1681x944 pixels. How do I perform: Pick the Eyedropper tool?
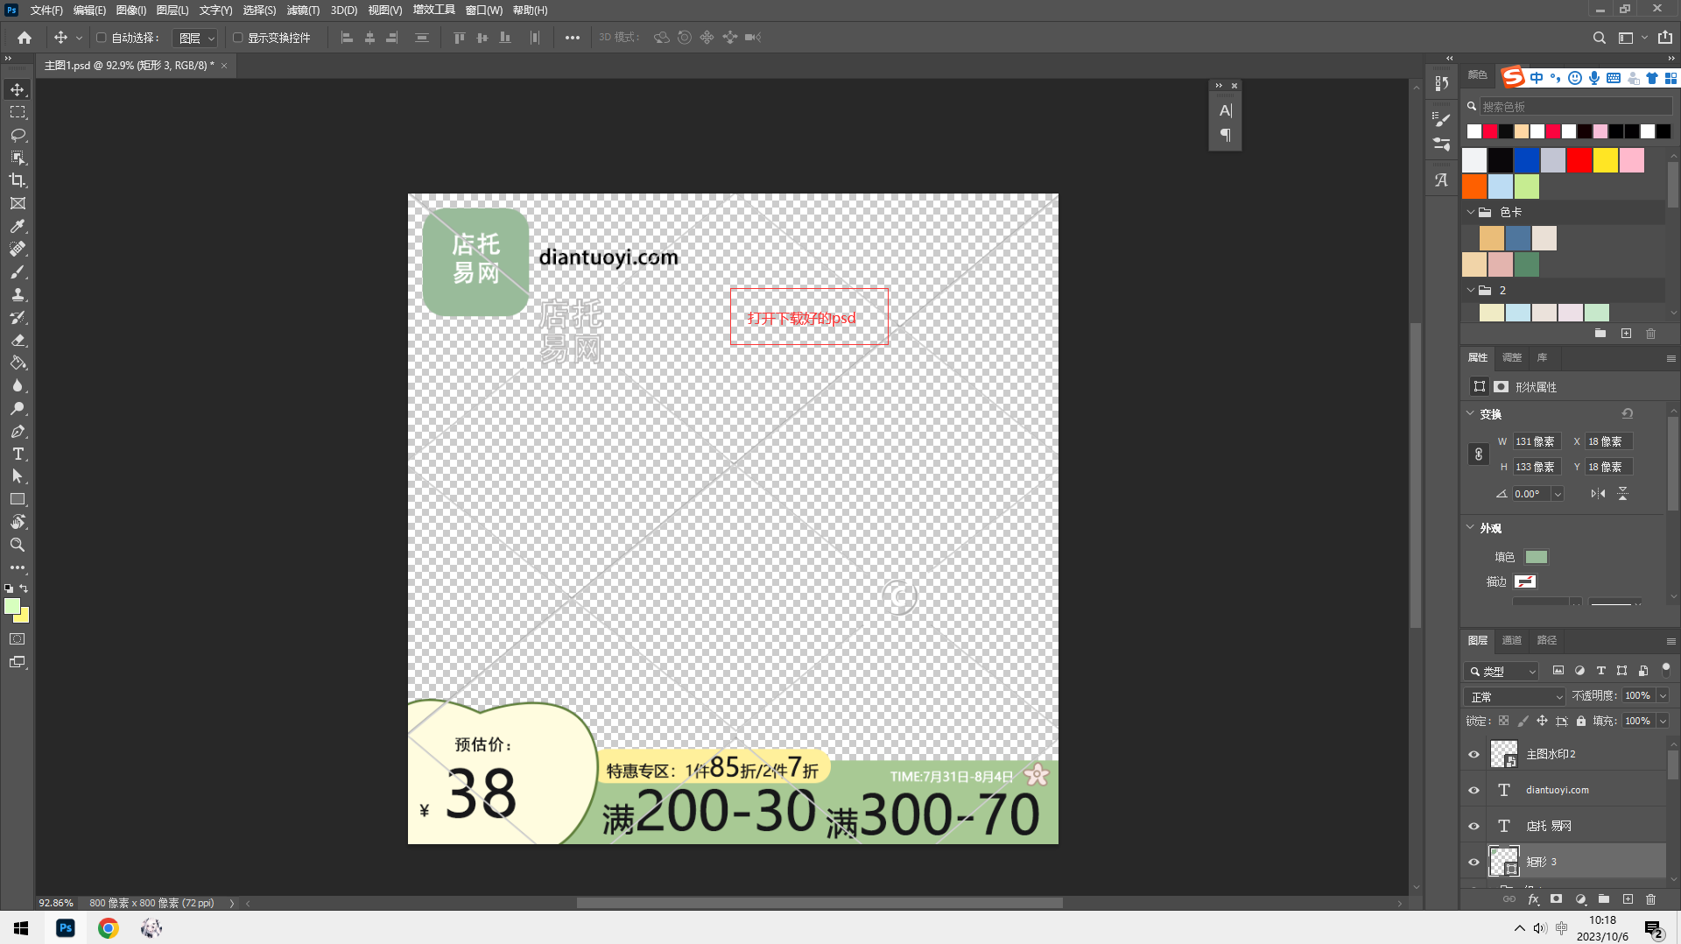[x=18, y=226]
